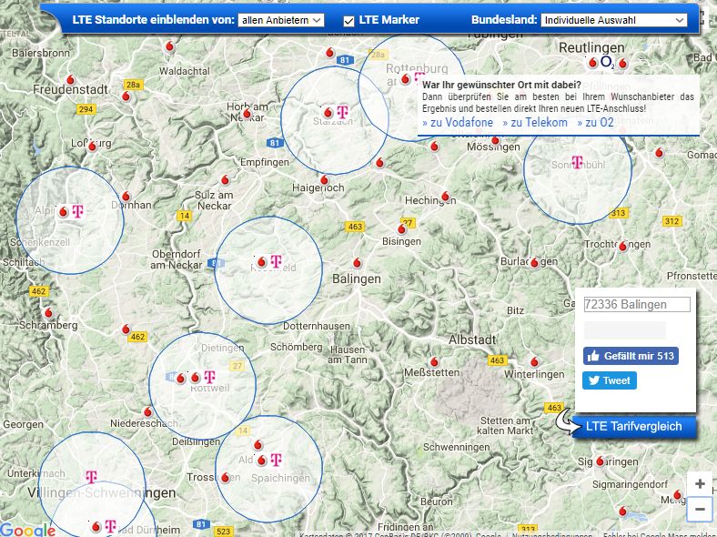The width and height of the screenshot is (717, 537).
Task: Zoom in the map with plus button
Action: (x=699, y=483)
